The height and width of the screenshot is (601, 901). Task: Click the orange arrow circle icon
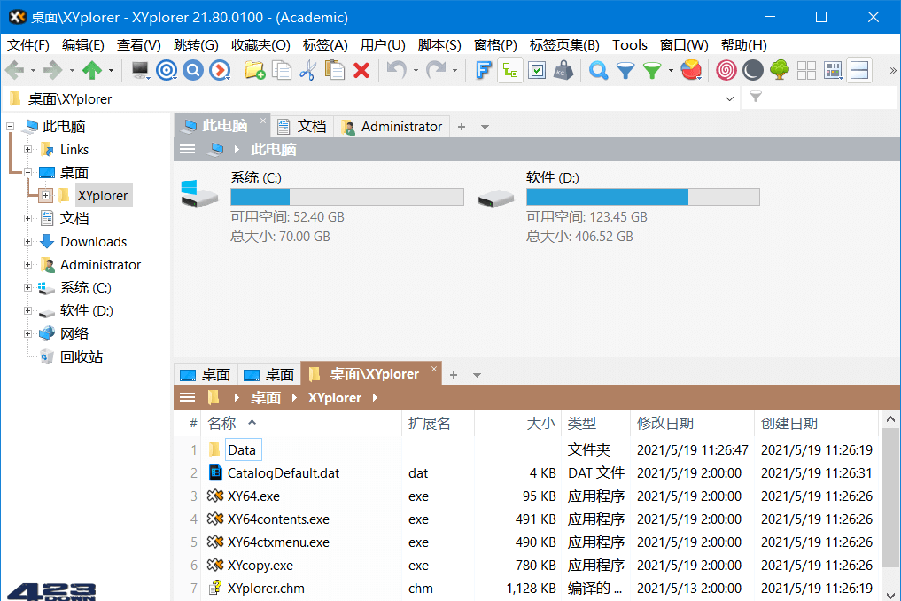point(220,71)
